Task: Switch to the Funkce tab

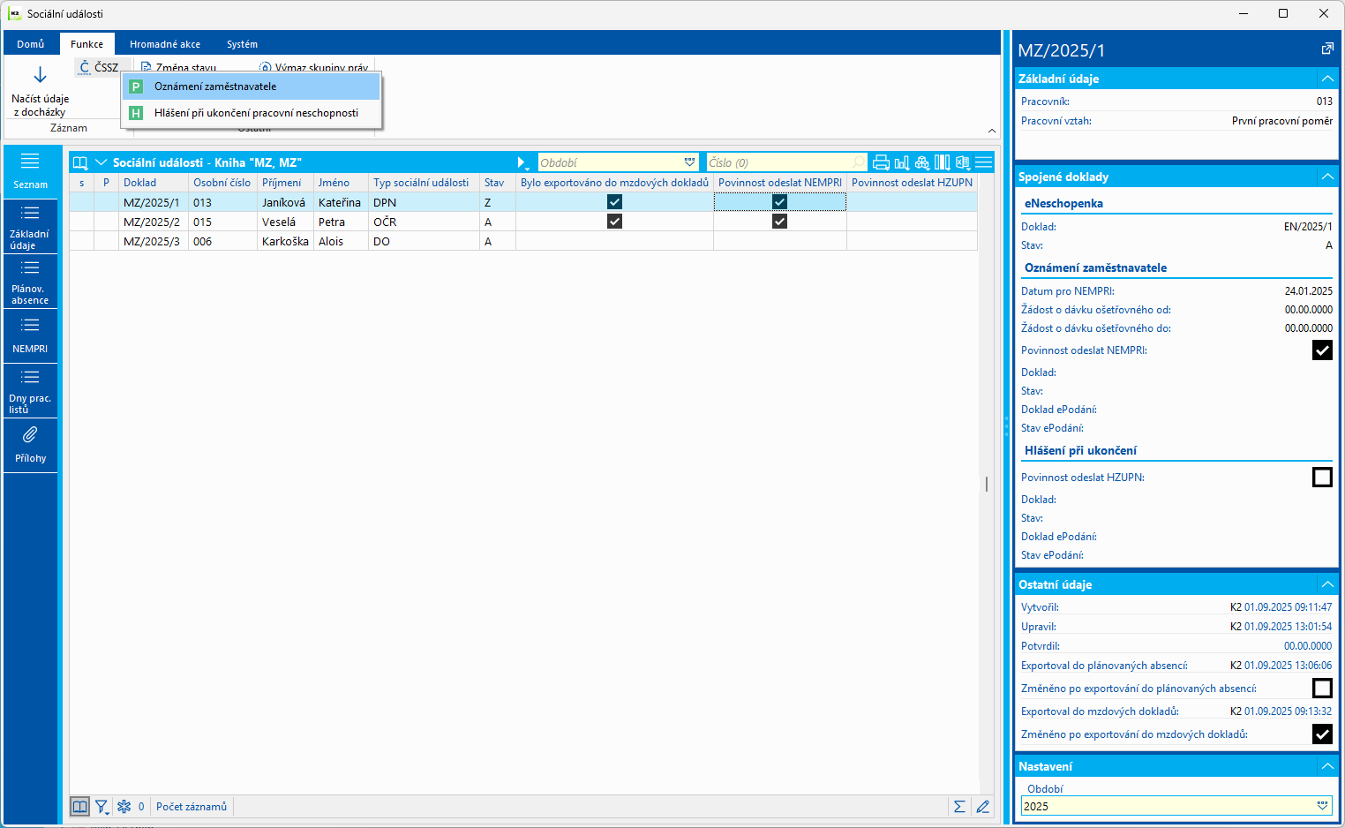Action: point(86,44)
